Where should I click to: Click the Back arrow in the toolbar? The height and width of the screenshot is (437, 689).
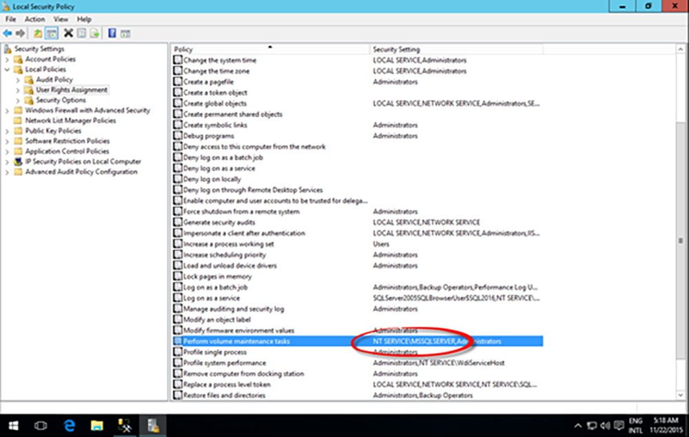8,33
